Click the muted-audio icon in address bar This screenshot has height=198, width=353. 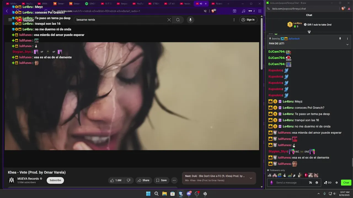coord(205,11)
